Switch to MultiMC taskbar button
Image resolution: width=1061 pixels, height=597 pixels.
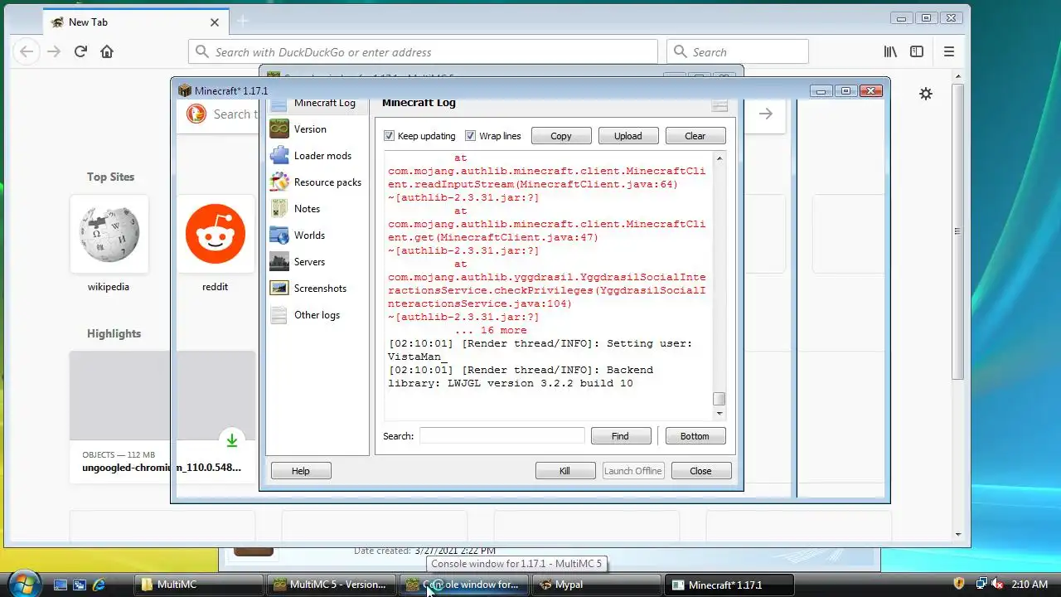tap(199, 585)
